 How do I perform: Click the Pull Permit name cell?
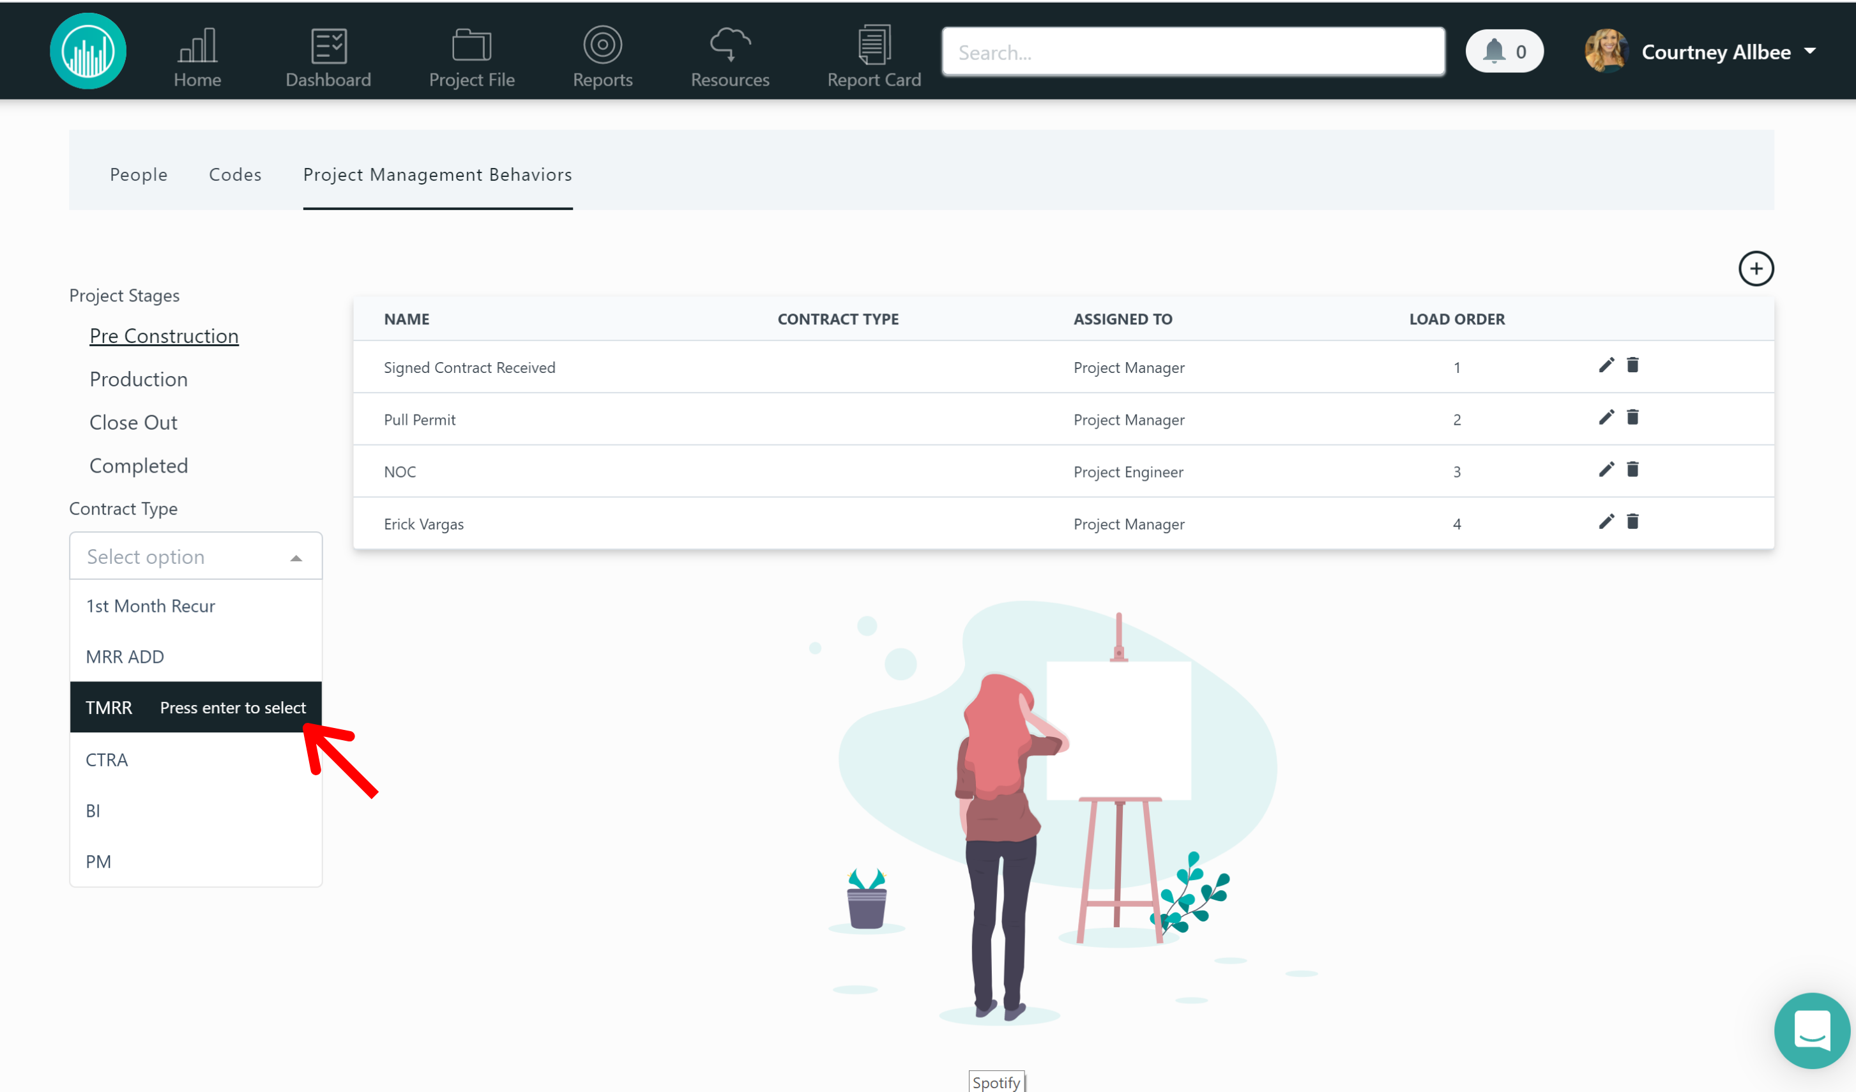pyautogui.click(x=420, y=420)
